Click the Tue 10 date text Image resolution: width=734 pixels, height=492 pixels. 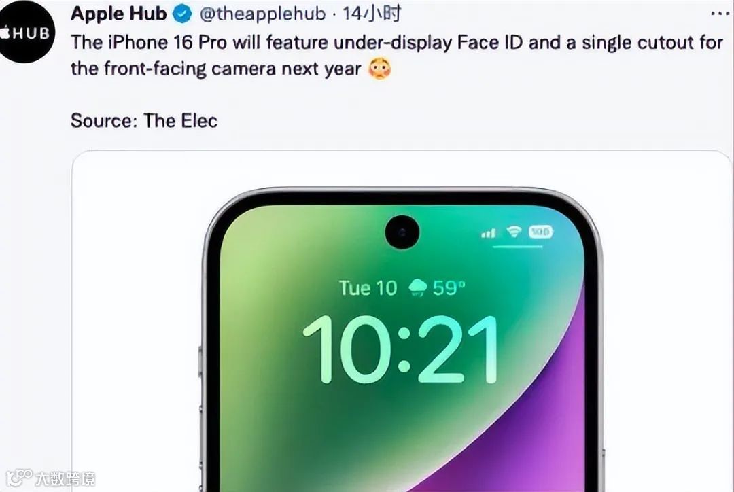(368, 288)
